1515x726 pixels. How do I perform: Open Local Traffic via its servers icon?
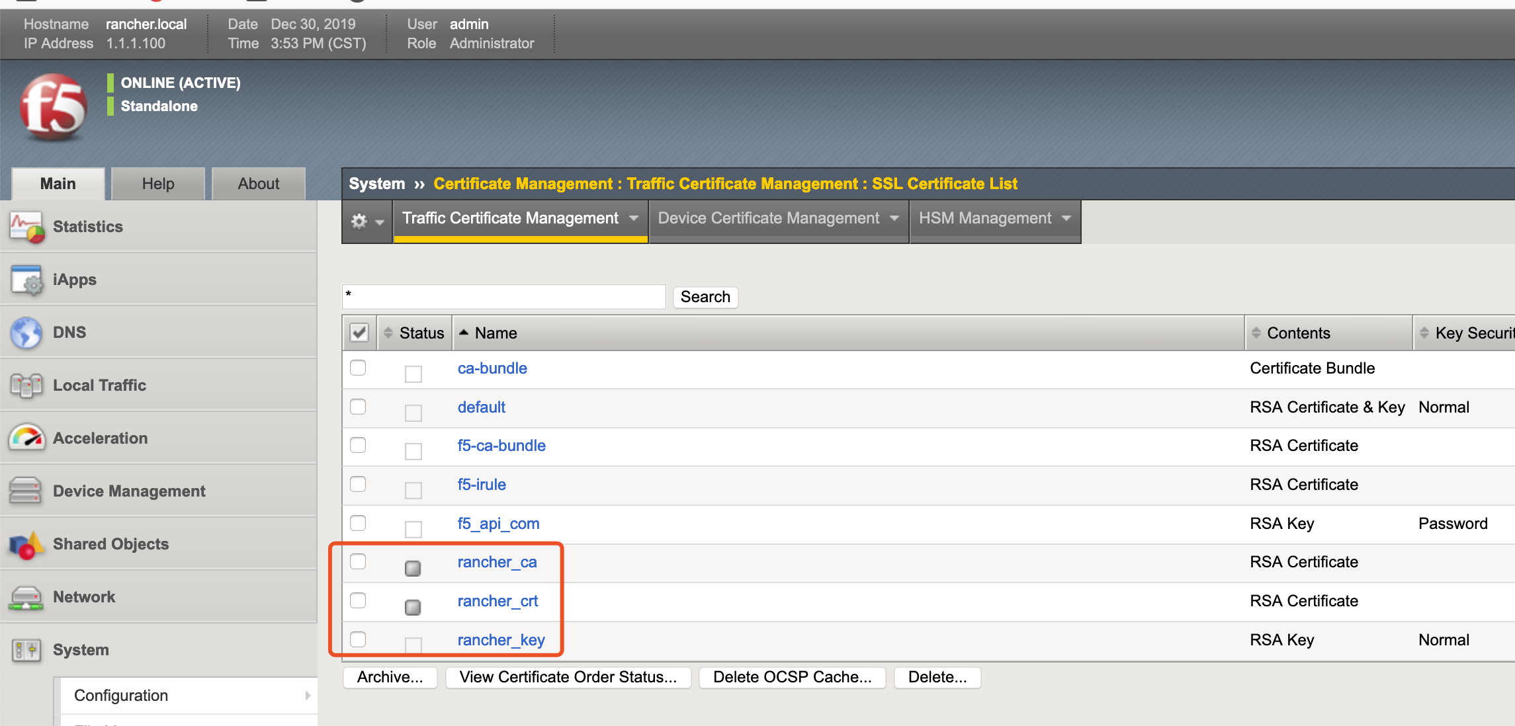click(x=26, y=385)
